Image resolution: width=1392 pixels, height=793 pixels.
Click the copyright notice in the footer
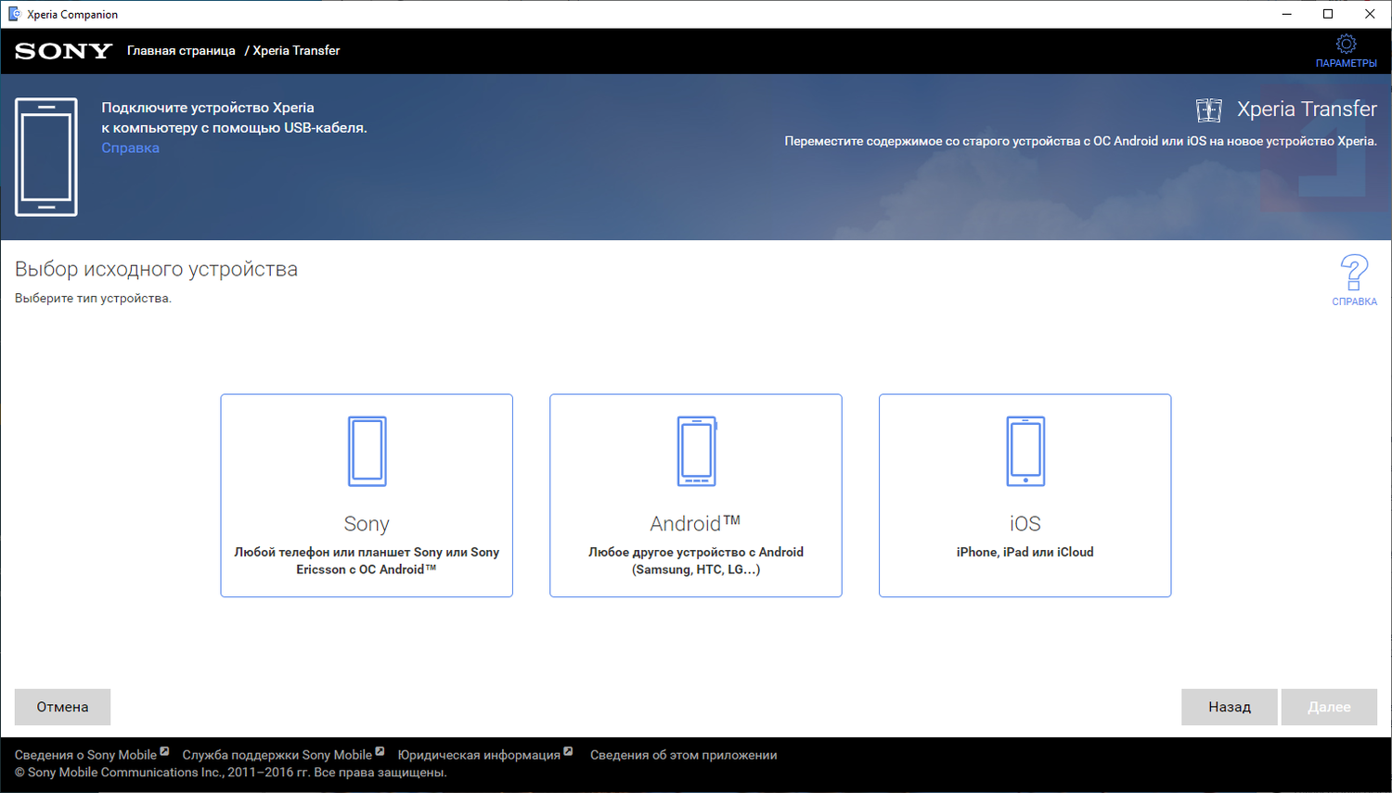click(x=231, y=773)
